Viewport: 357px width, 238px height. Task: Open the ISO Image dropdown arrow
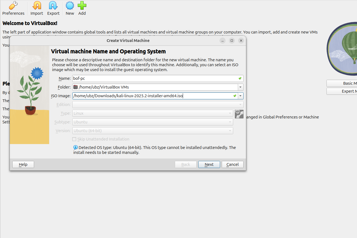coord(240,96)
